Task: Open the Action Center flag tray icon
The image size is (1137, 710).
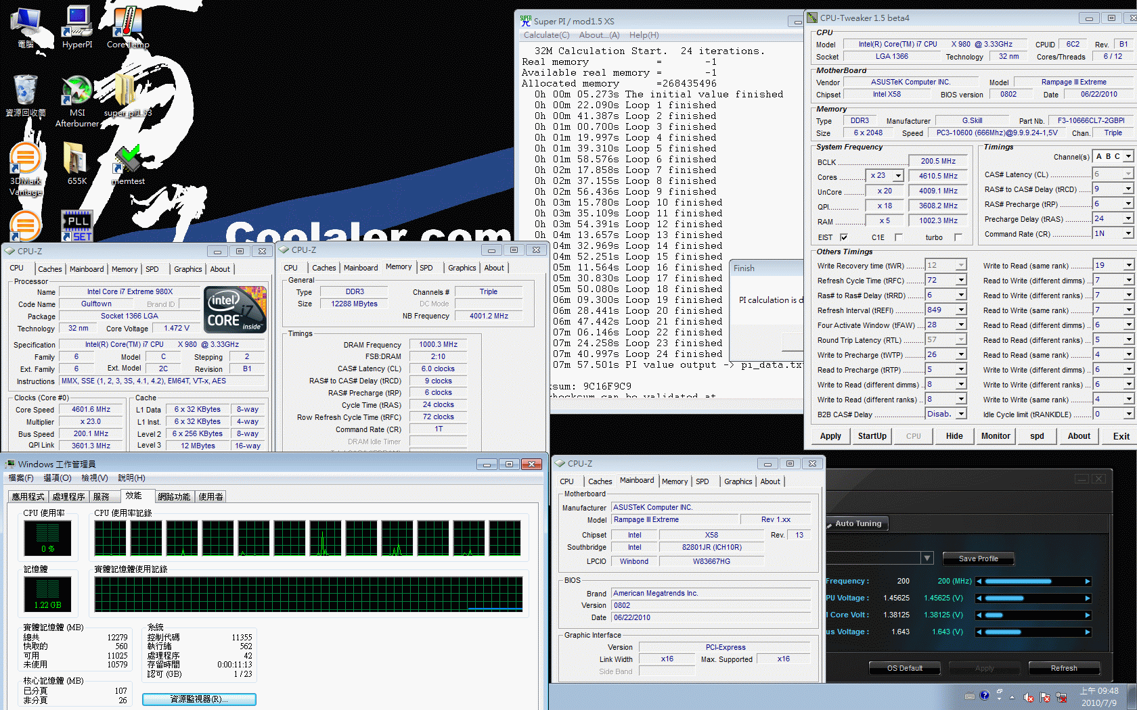Action: pyautogui.click(x=1045, y=696)
